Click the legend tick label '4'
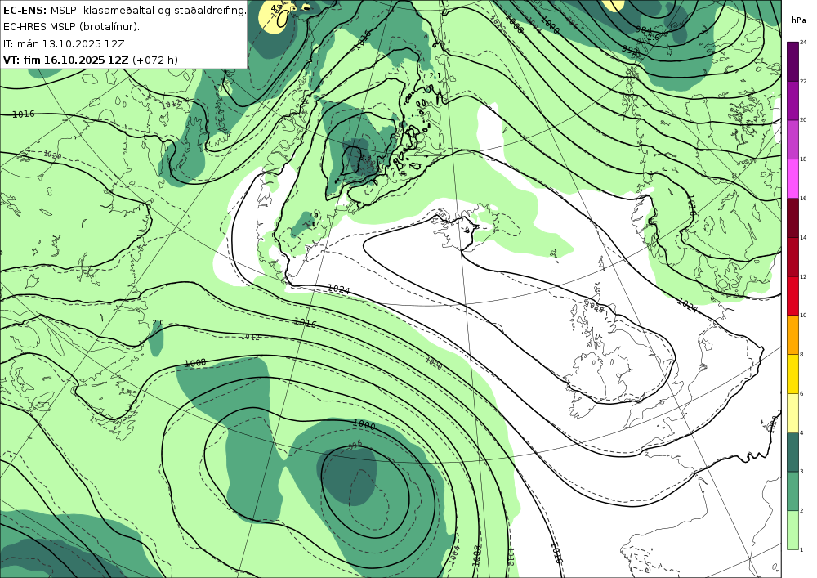817x578 pixels. point(801,432)
